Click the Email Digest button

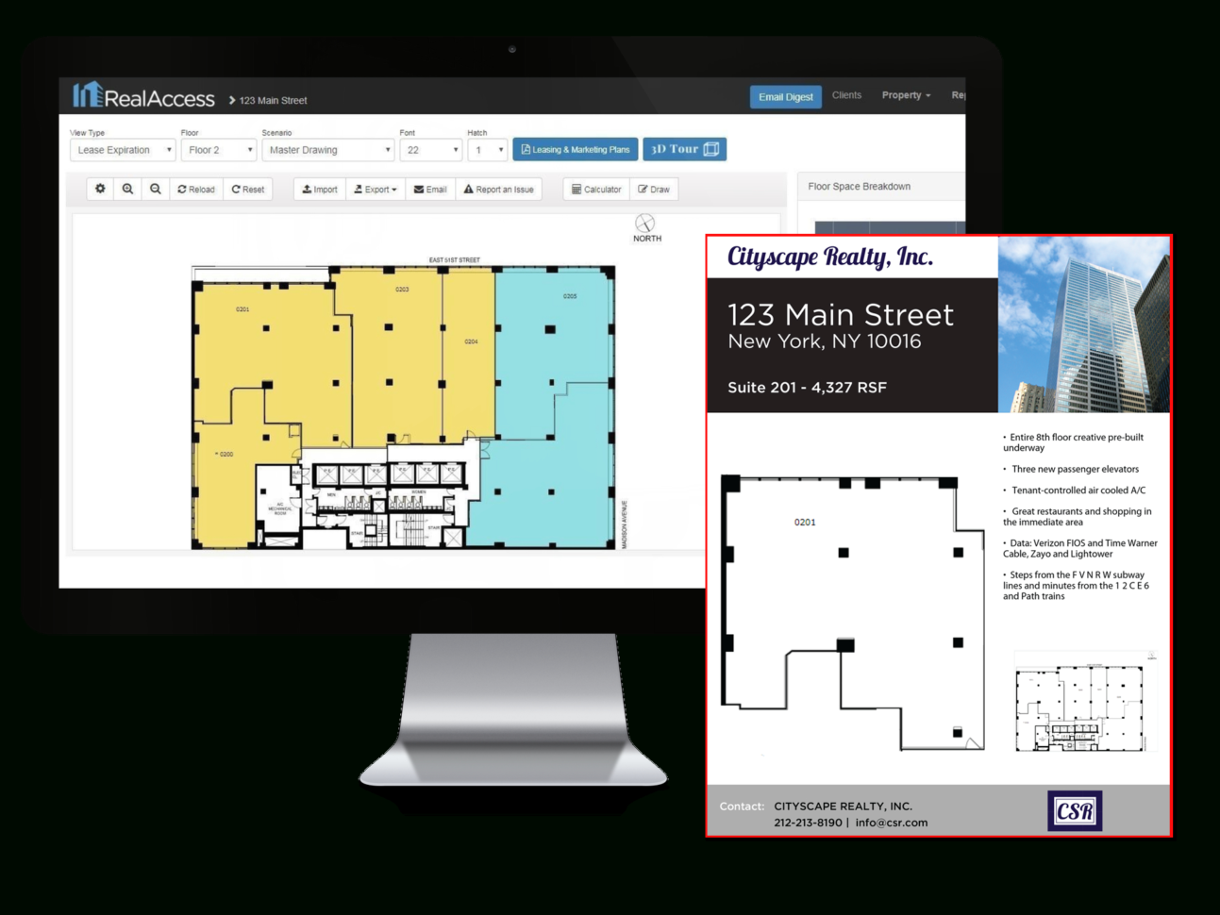coord(786,97)
